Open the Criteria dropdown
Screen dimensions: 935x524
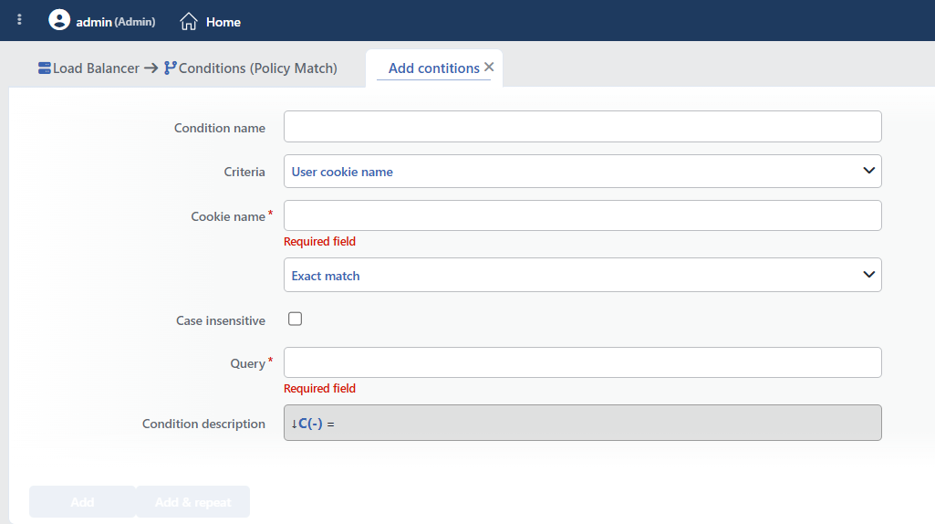point(583,172)
